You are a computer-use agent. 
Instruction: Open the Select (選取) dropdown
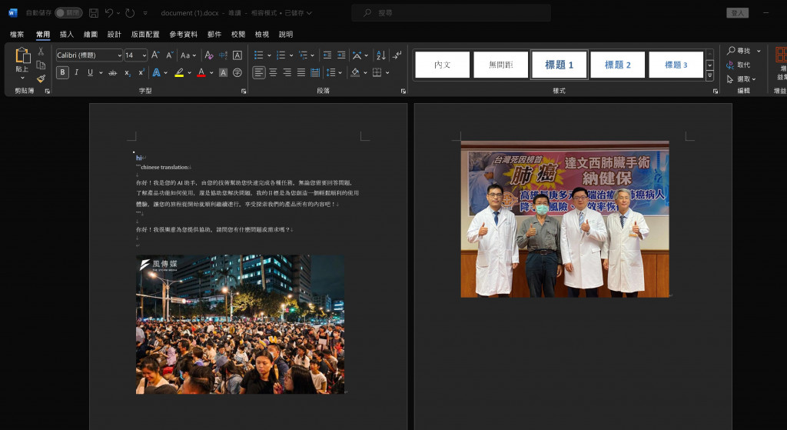click(741, 79)
